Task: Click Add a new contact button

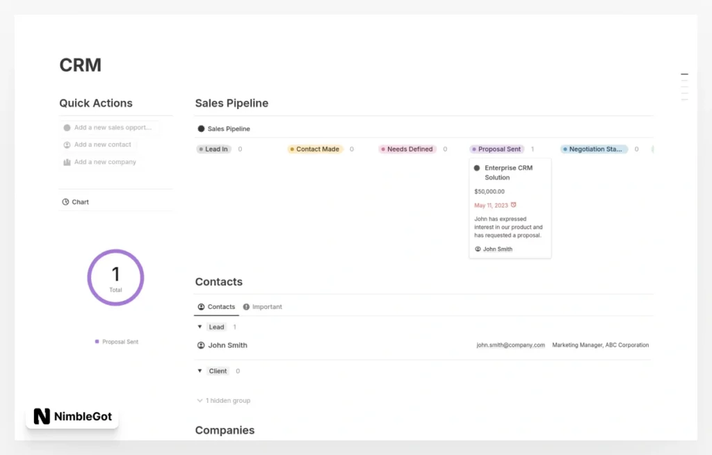Action: (98, 144)
